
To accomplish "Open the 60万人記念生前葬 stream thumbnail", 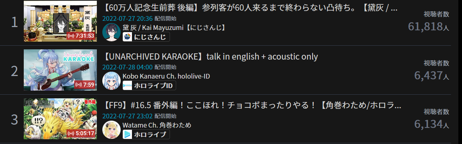I will coord(60,21).
